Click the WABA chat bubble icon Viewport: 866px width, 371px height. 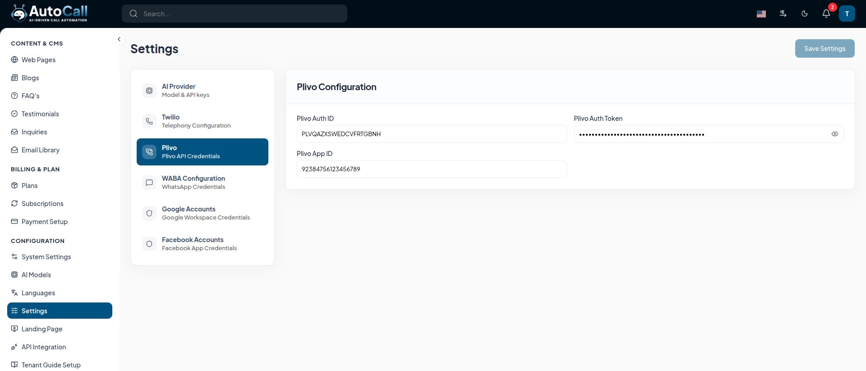coord(149,183)
